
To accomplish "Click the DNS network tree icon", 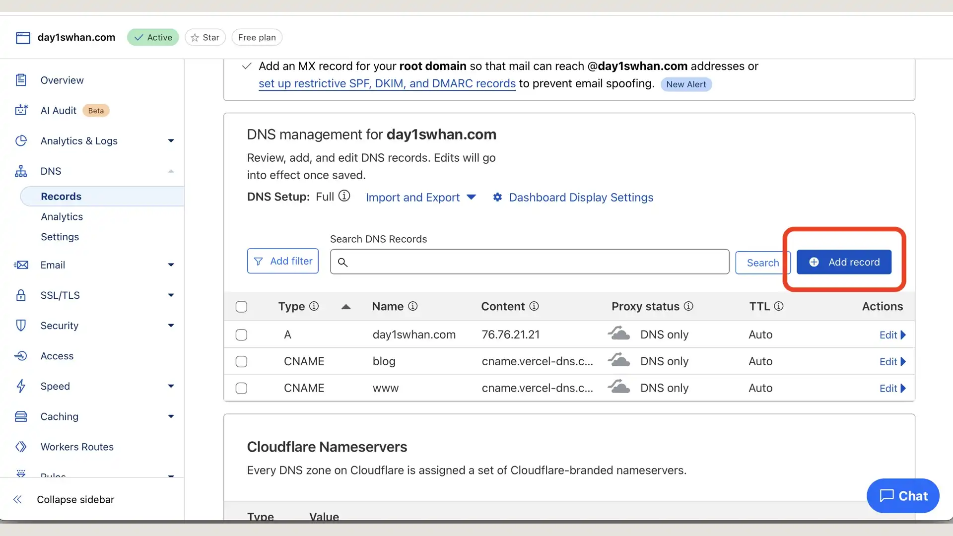I will 21,171.
